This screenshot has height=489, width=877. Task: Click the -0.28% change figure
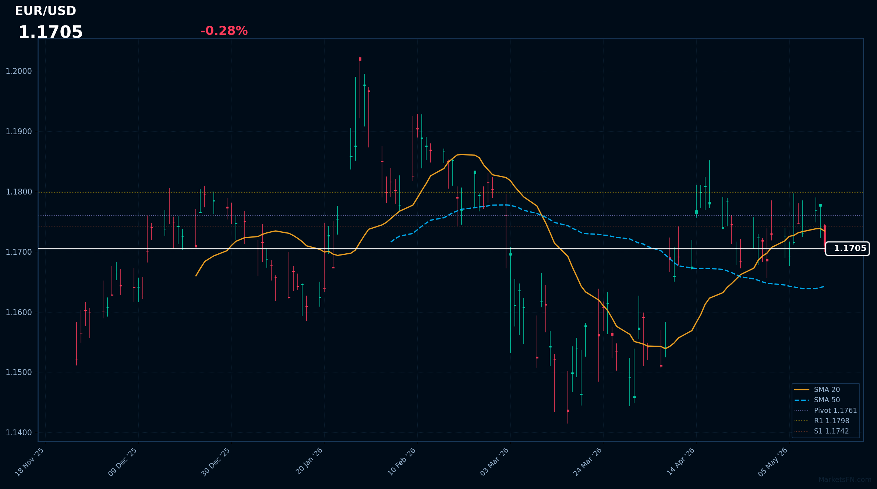point(224,31)
